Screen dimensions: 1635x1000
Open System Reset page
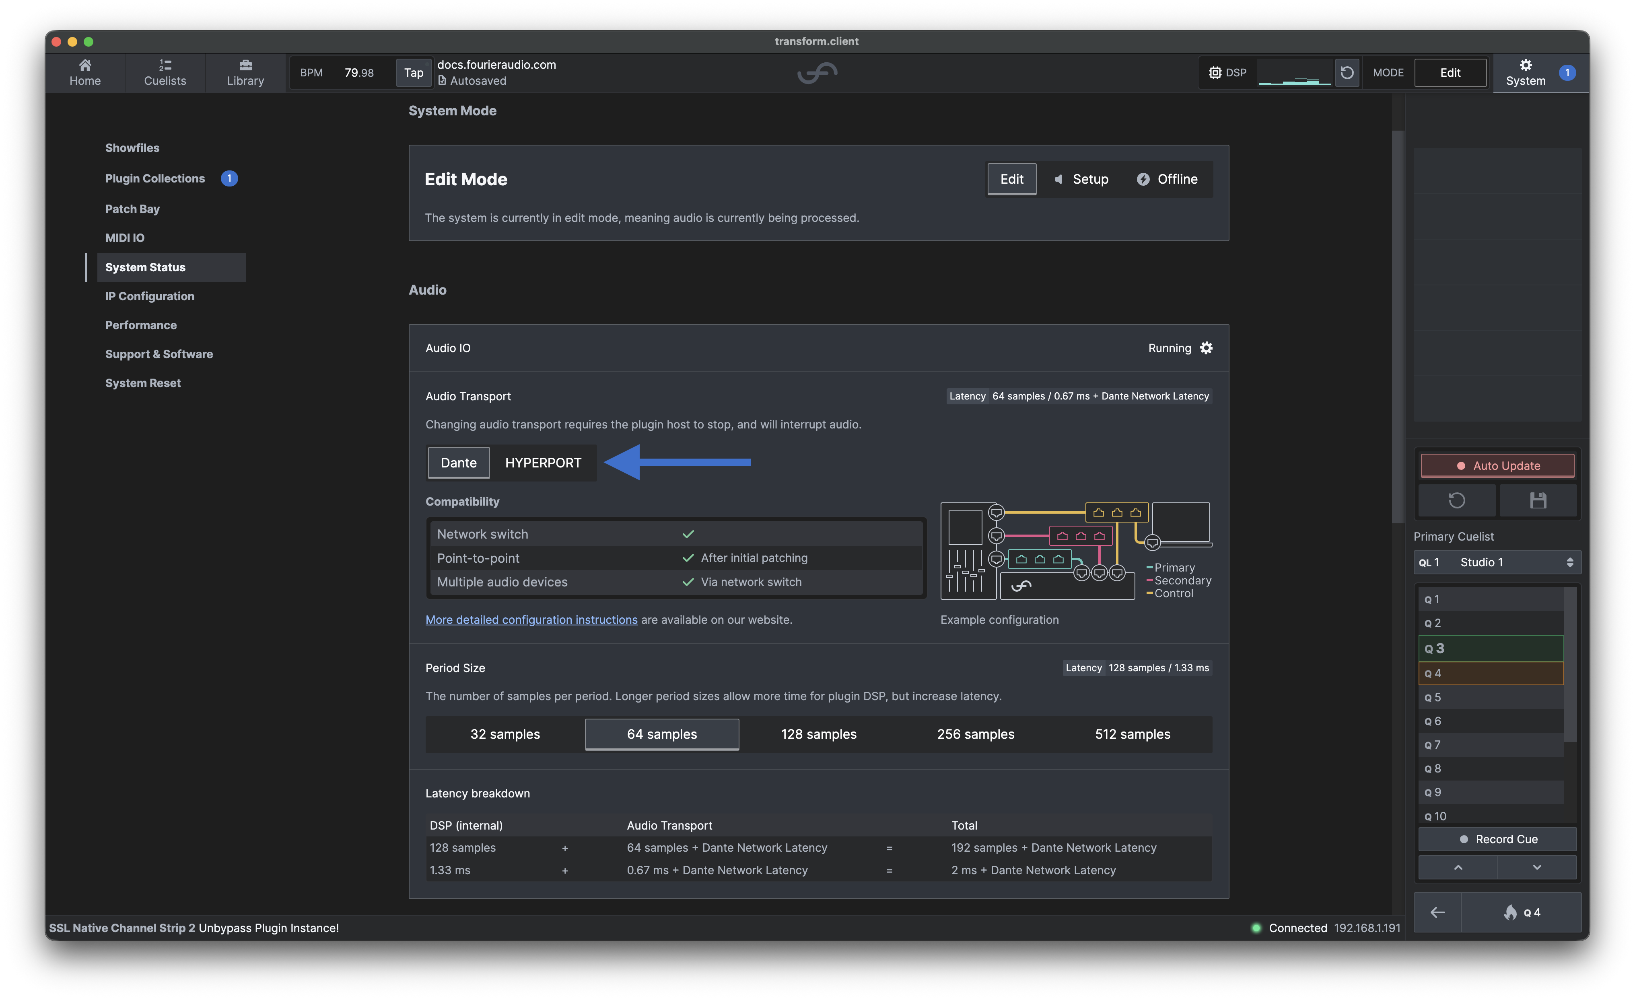click(143, 383)
